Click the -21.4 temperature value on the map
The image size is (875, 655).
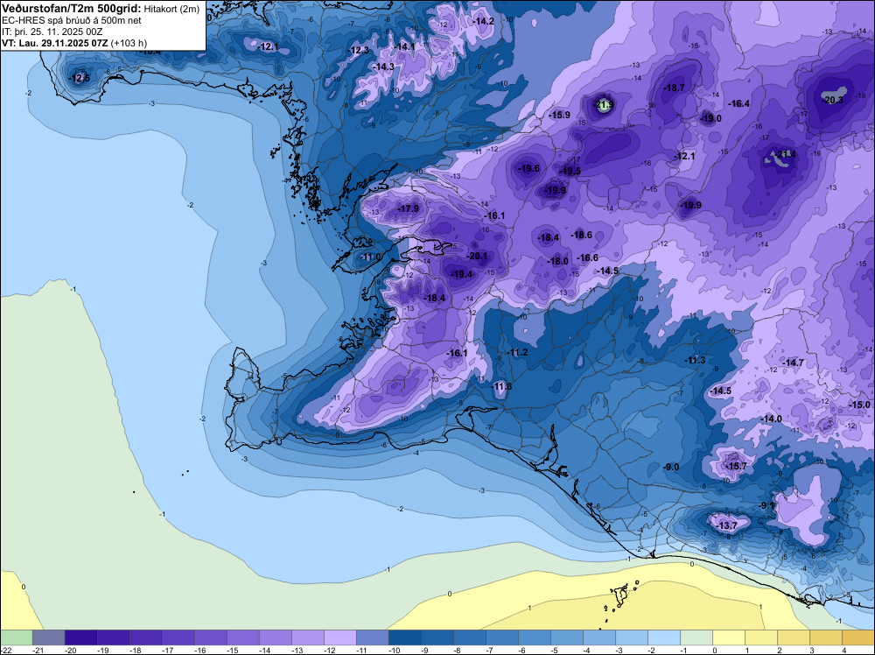click(785, 154)
